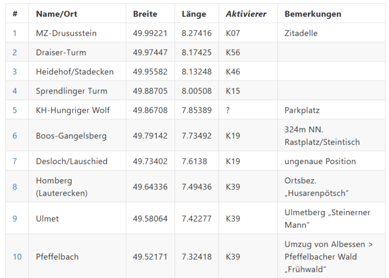Click row number 10 link
Screen dimensions: 389x278
click(x=17, y=257)
